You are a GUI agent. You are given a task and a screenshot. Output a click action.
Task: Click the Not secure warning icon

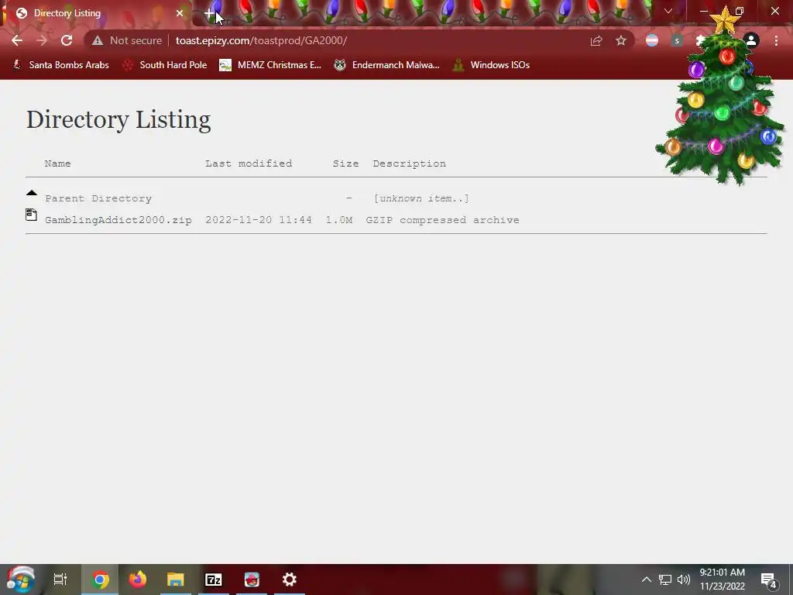98,40
